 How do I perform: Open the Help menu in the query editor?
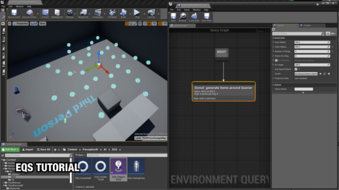[206, 9]
